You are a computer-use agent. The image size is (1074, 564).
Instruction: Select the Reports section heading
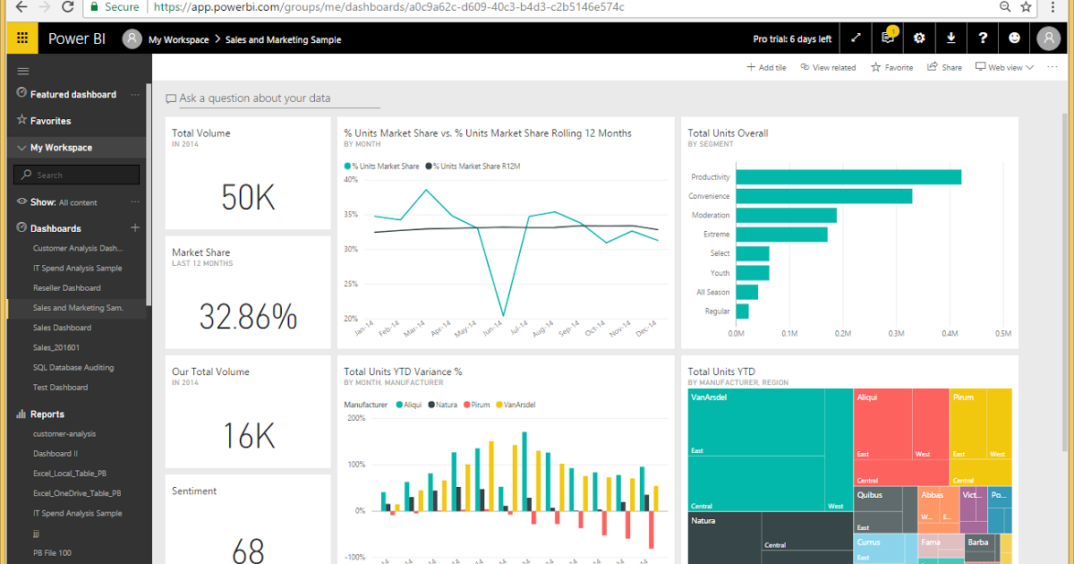47,414
